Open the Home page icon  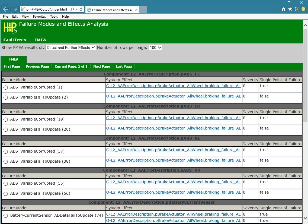click(284, 9)
